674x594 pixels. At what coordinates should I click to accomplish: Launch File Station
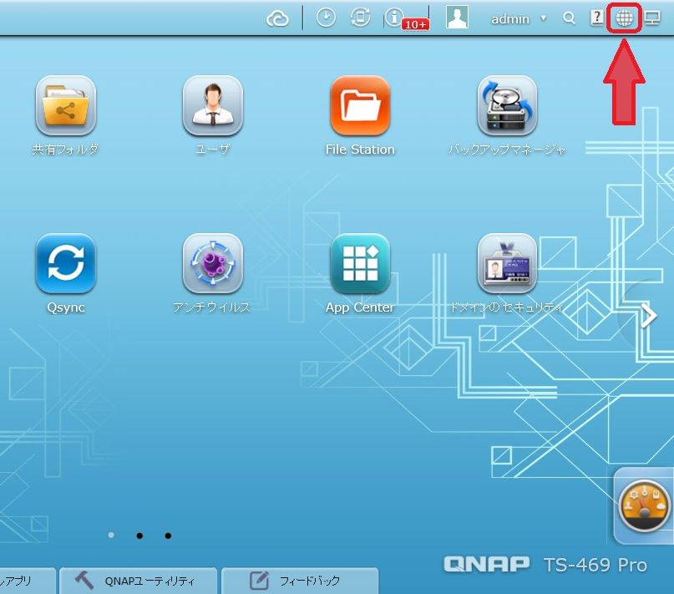(360, 106)
